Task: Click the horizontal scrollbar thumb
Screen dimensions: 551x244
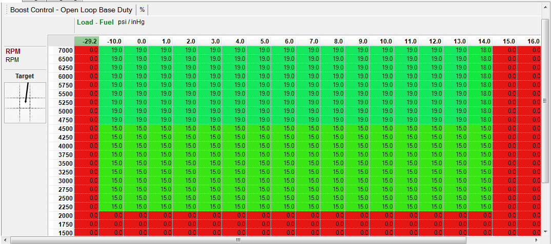Action: tap(238, 240)
